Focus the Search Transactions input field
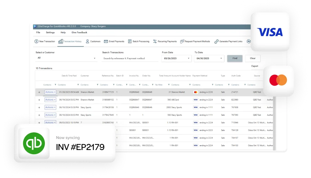This screenshot has height=178, width=311. (x=130, y=58)
